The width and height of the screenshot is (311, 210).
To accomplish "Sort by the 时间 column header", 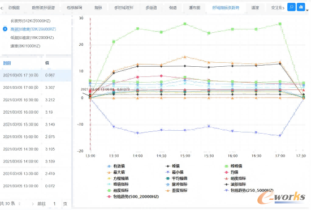I will pos(7,63).
